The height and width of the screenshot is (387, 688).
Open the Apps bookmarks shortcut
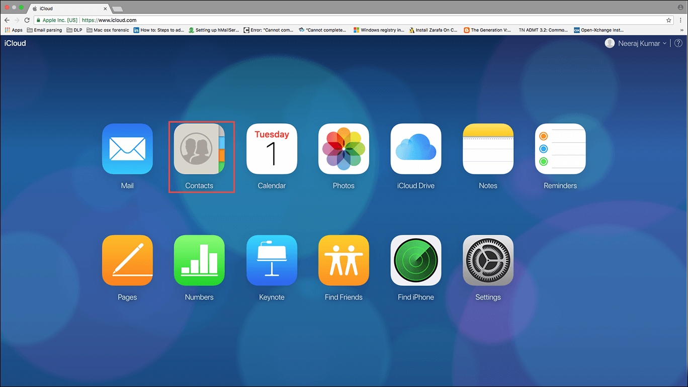(x=14, y=30)
